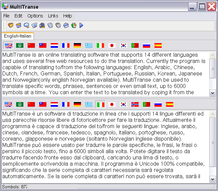Select Italian flag in source language row
This screenshot has height=191, width=218.
[100, 45]
